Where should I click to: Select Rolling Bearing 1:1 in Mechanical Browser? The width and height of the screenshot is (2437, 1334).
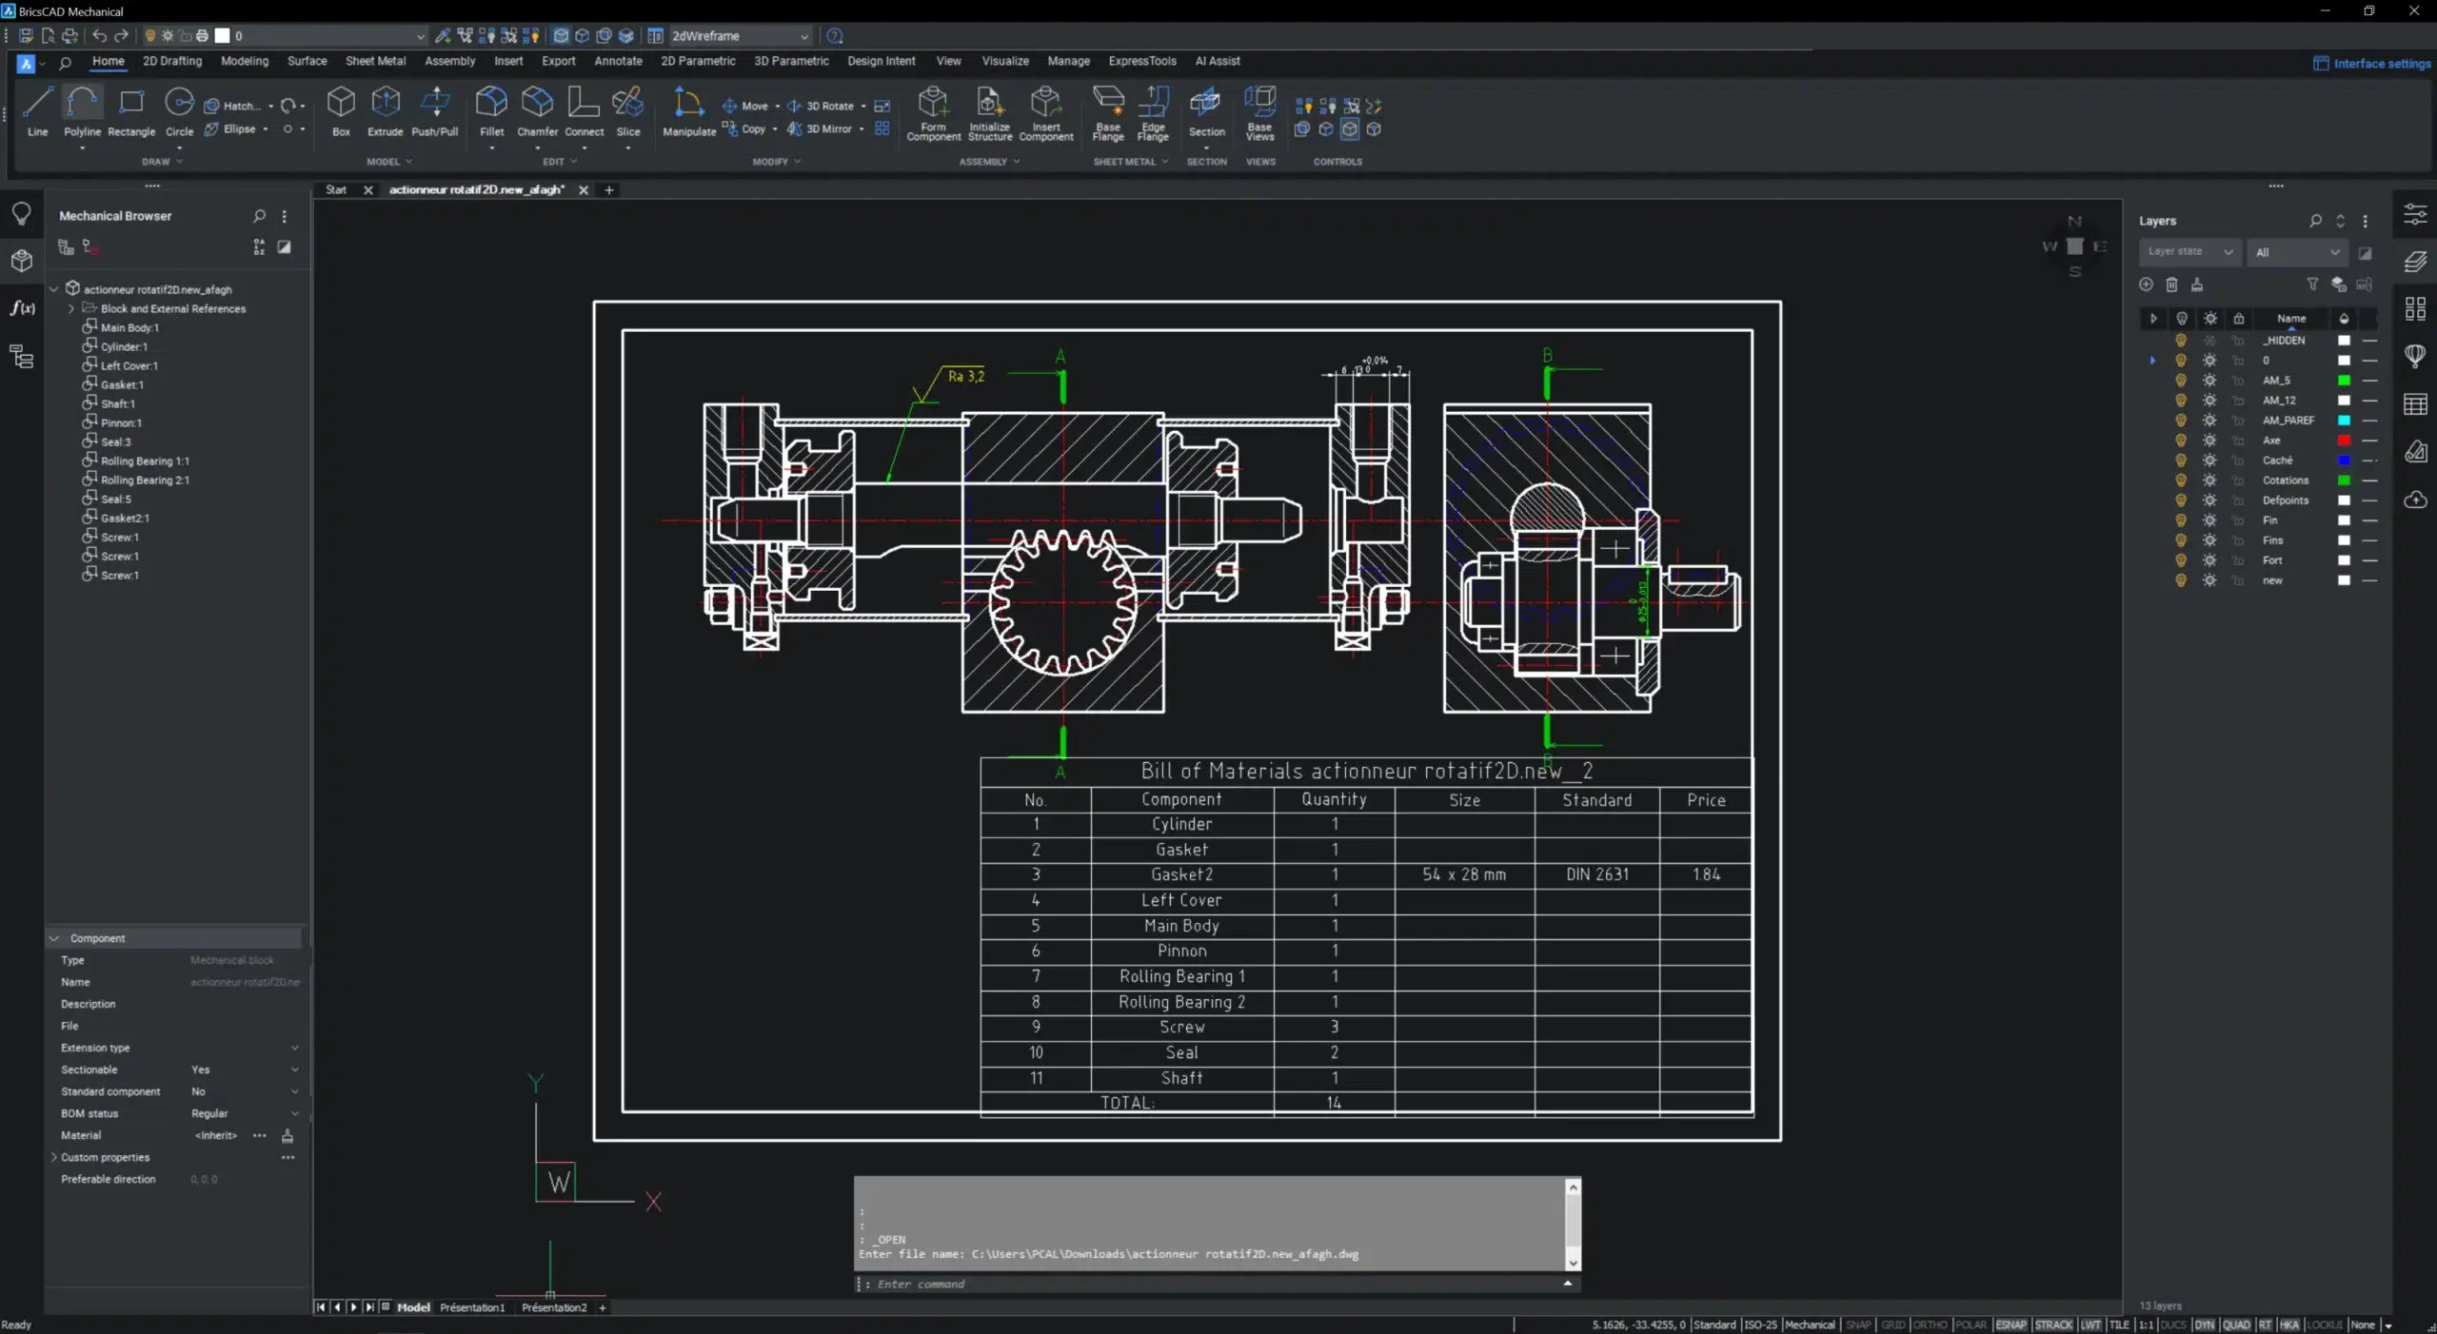tap(145, 461)
